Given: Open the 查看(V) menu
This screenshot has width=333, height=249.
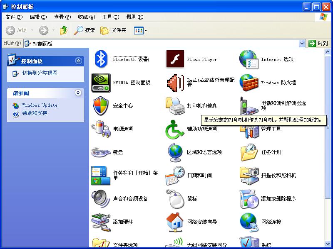Looking at the screenshot, I should tap(62, 17).
